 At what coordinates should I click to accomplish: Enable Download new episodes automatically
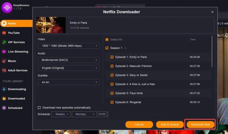tap(39, 108)
